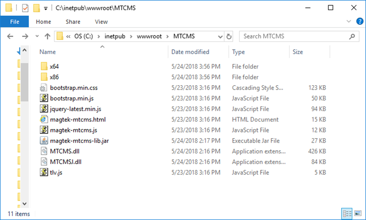The image size is (366, 220).
Task: Click the magtek-mtcms-lib.jar Java icon
Action: pyautogui.click(x=44, y=141)
